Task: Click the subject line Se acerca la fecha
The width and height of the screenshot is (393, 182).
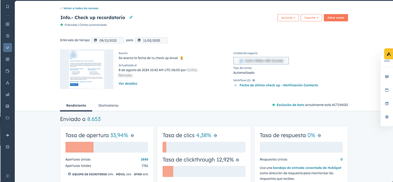Action: (x=151, y=58)
